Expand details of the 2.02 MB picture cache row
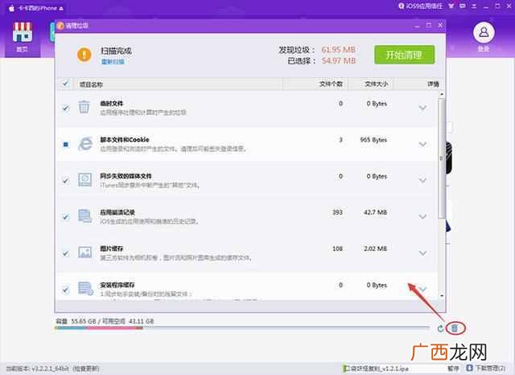 [x=422, y=253]
